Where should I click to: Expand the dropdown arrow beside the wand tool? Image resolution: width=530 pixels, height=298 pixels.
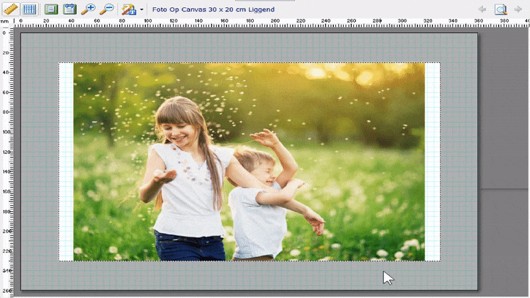click(141, 10)
